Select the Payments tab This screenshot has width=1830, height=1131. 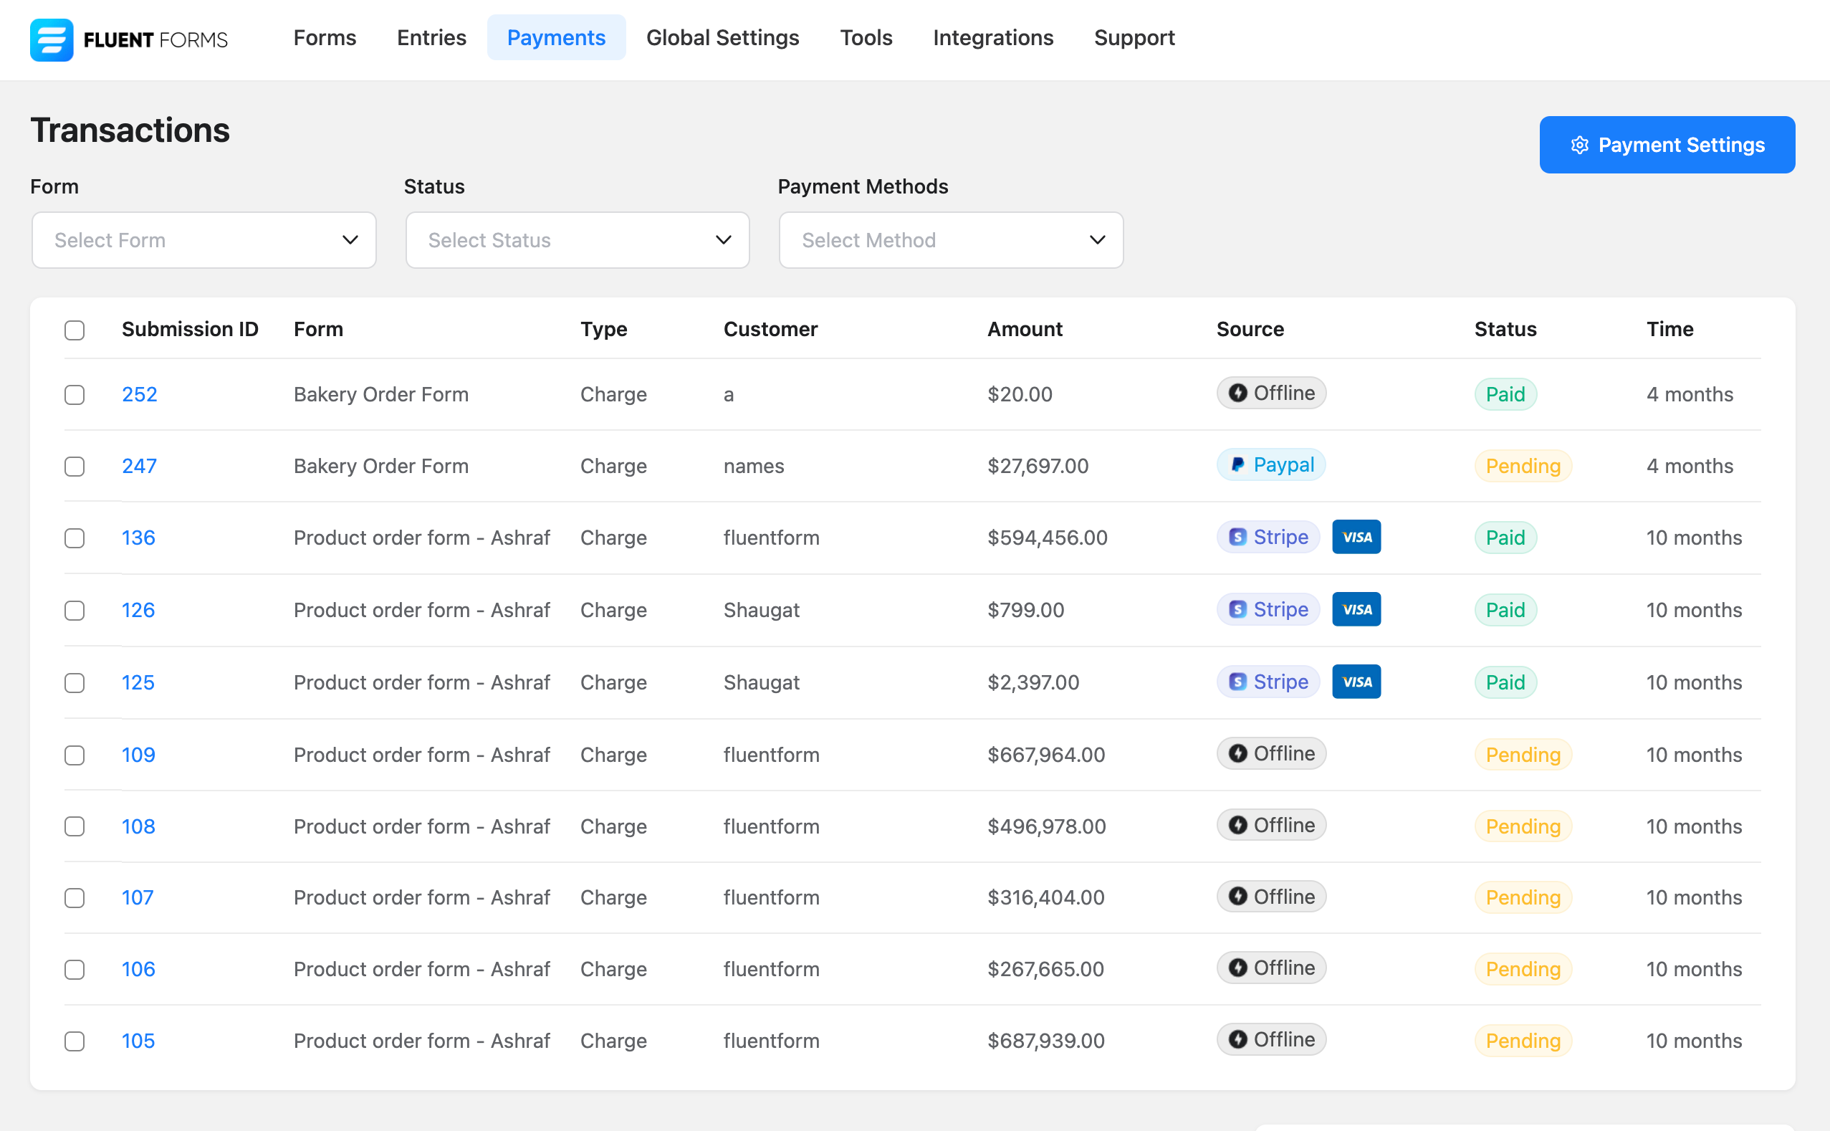(x=555, y=37)
